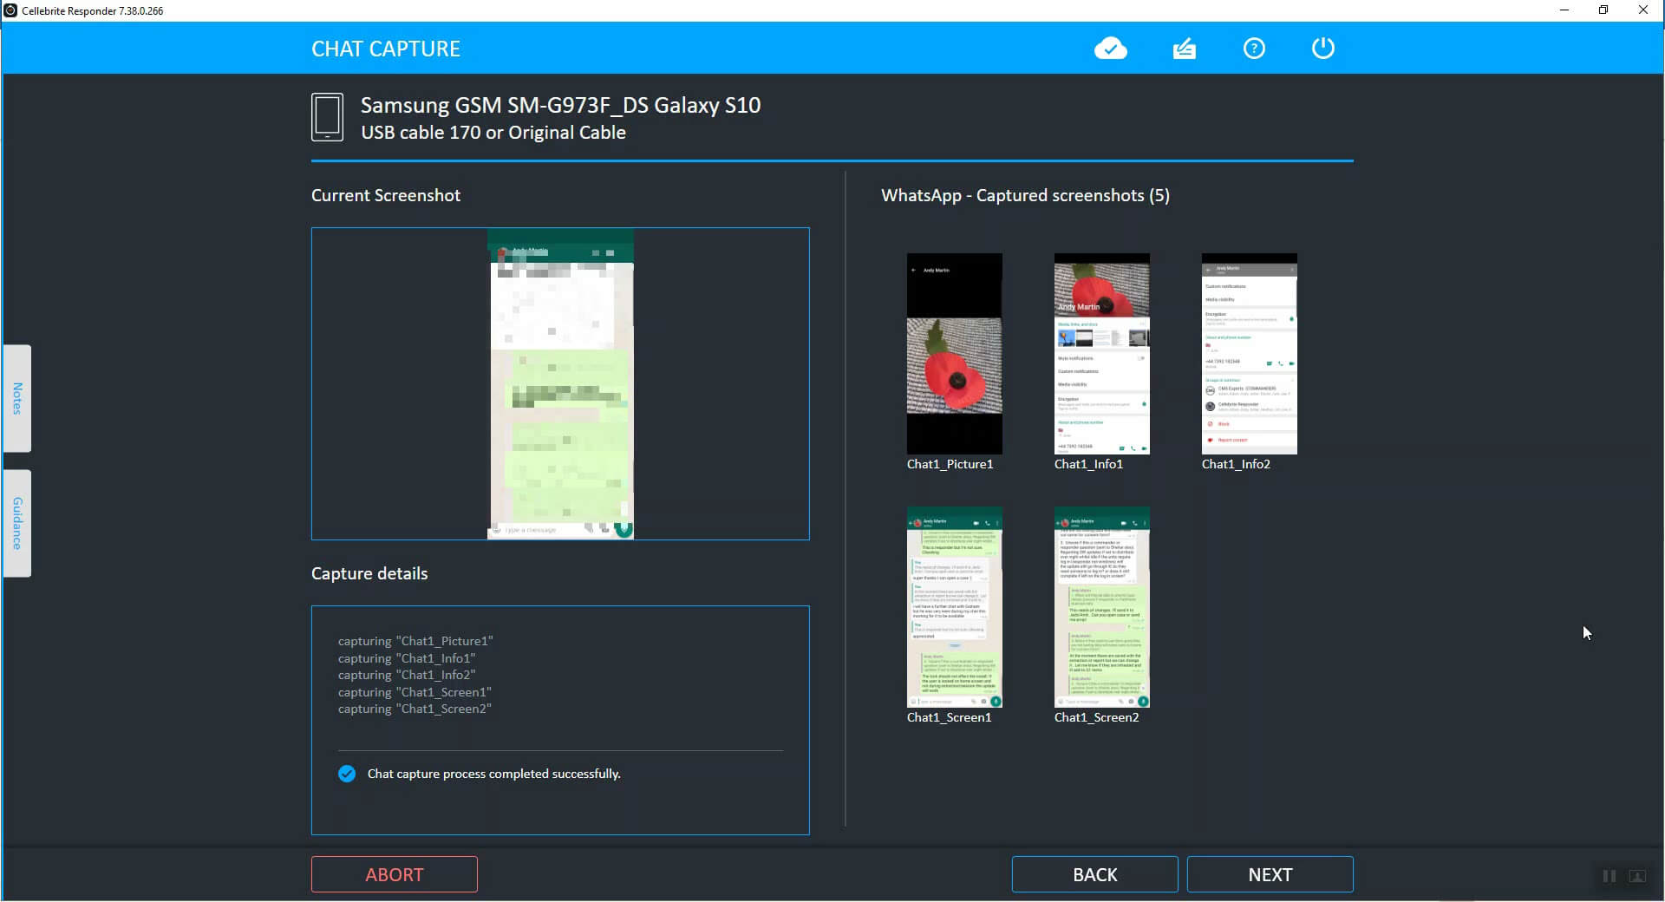The width and height of the screenshot is (1665, 902).
Task: Click the CHAT CAPTURE header title
Action: tap(386, 49)
